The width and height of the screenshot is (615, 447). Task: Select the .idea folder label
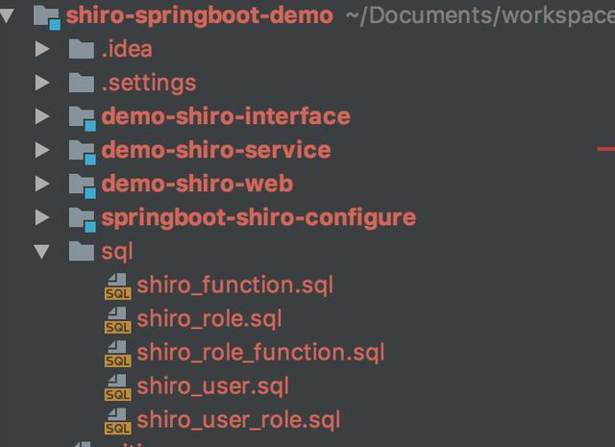127,49
